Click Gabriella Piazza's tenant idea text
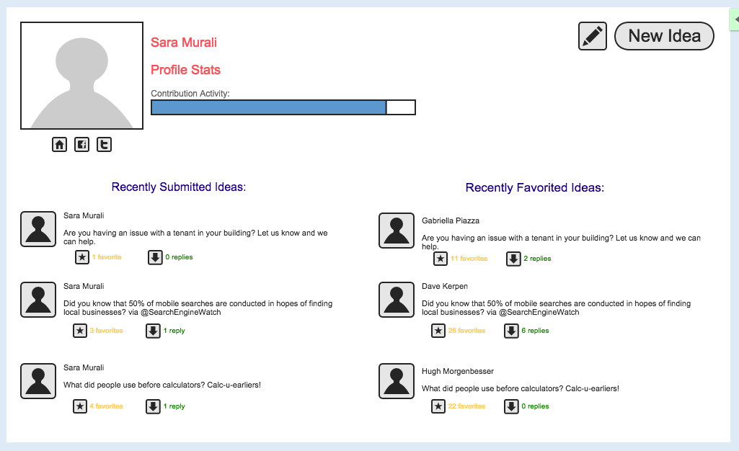This screenshot has width=739, height=451. pos(561,242)
